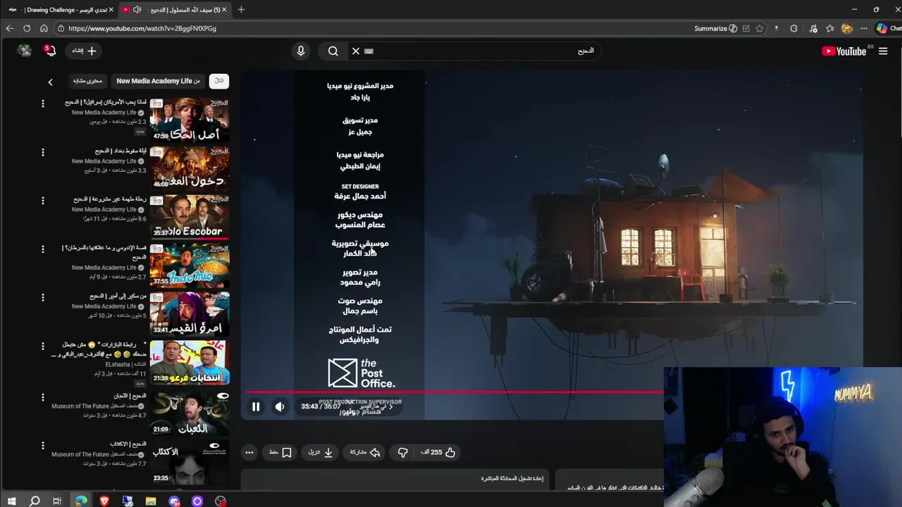The height and width of the screenshot is (507, 902).
Task: Close the Drawing Challenge browser tab
Action: [111, 10]
